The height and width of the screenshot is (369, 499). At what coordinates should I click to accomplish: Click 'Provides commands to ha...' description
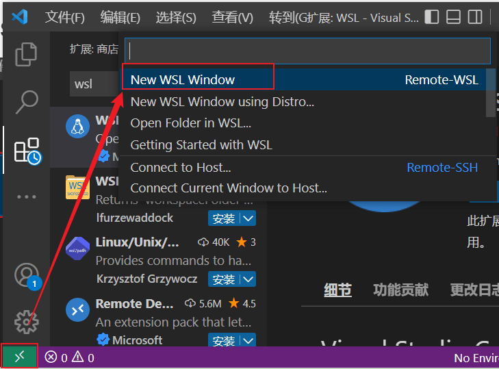(x=173, y=260)
